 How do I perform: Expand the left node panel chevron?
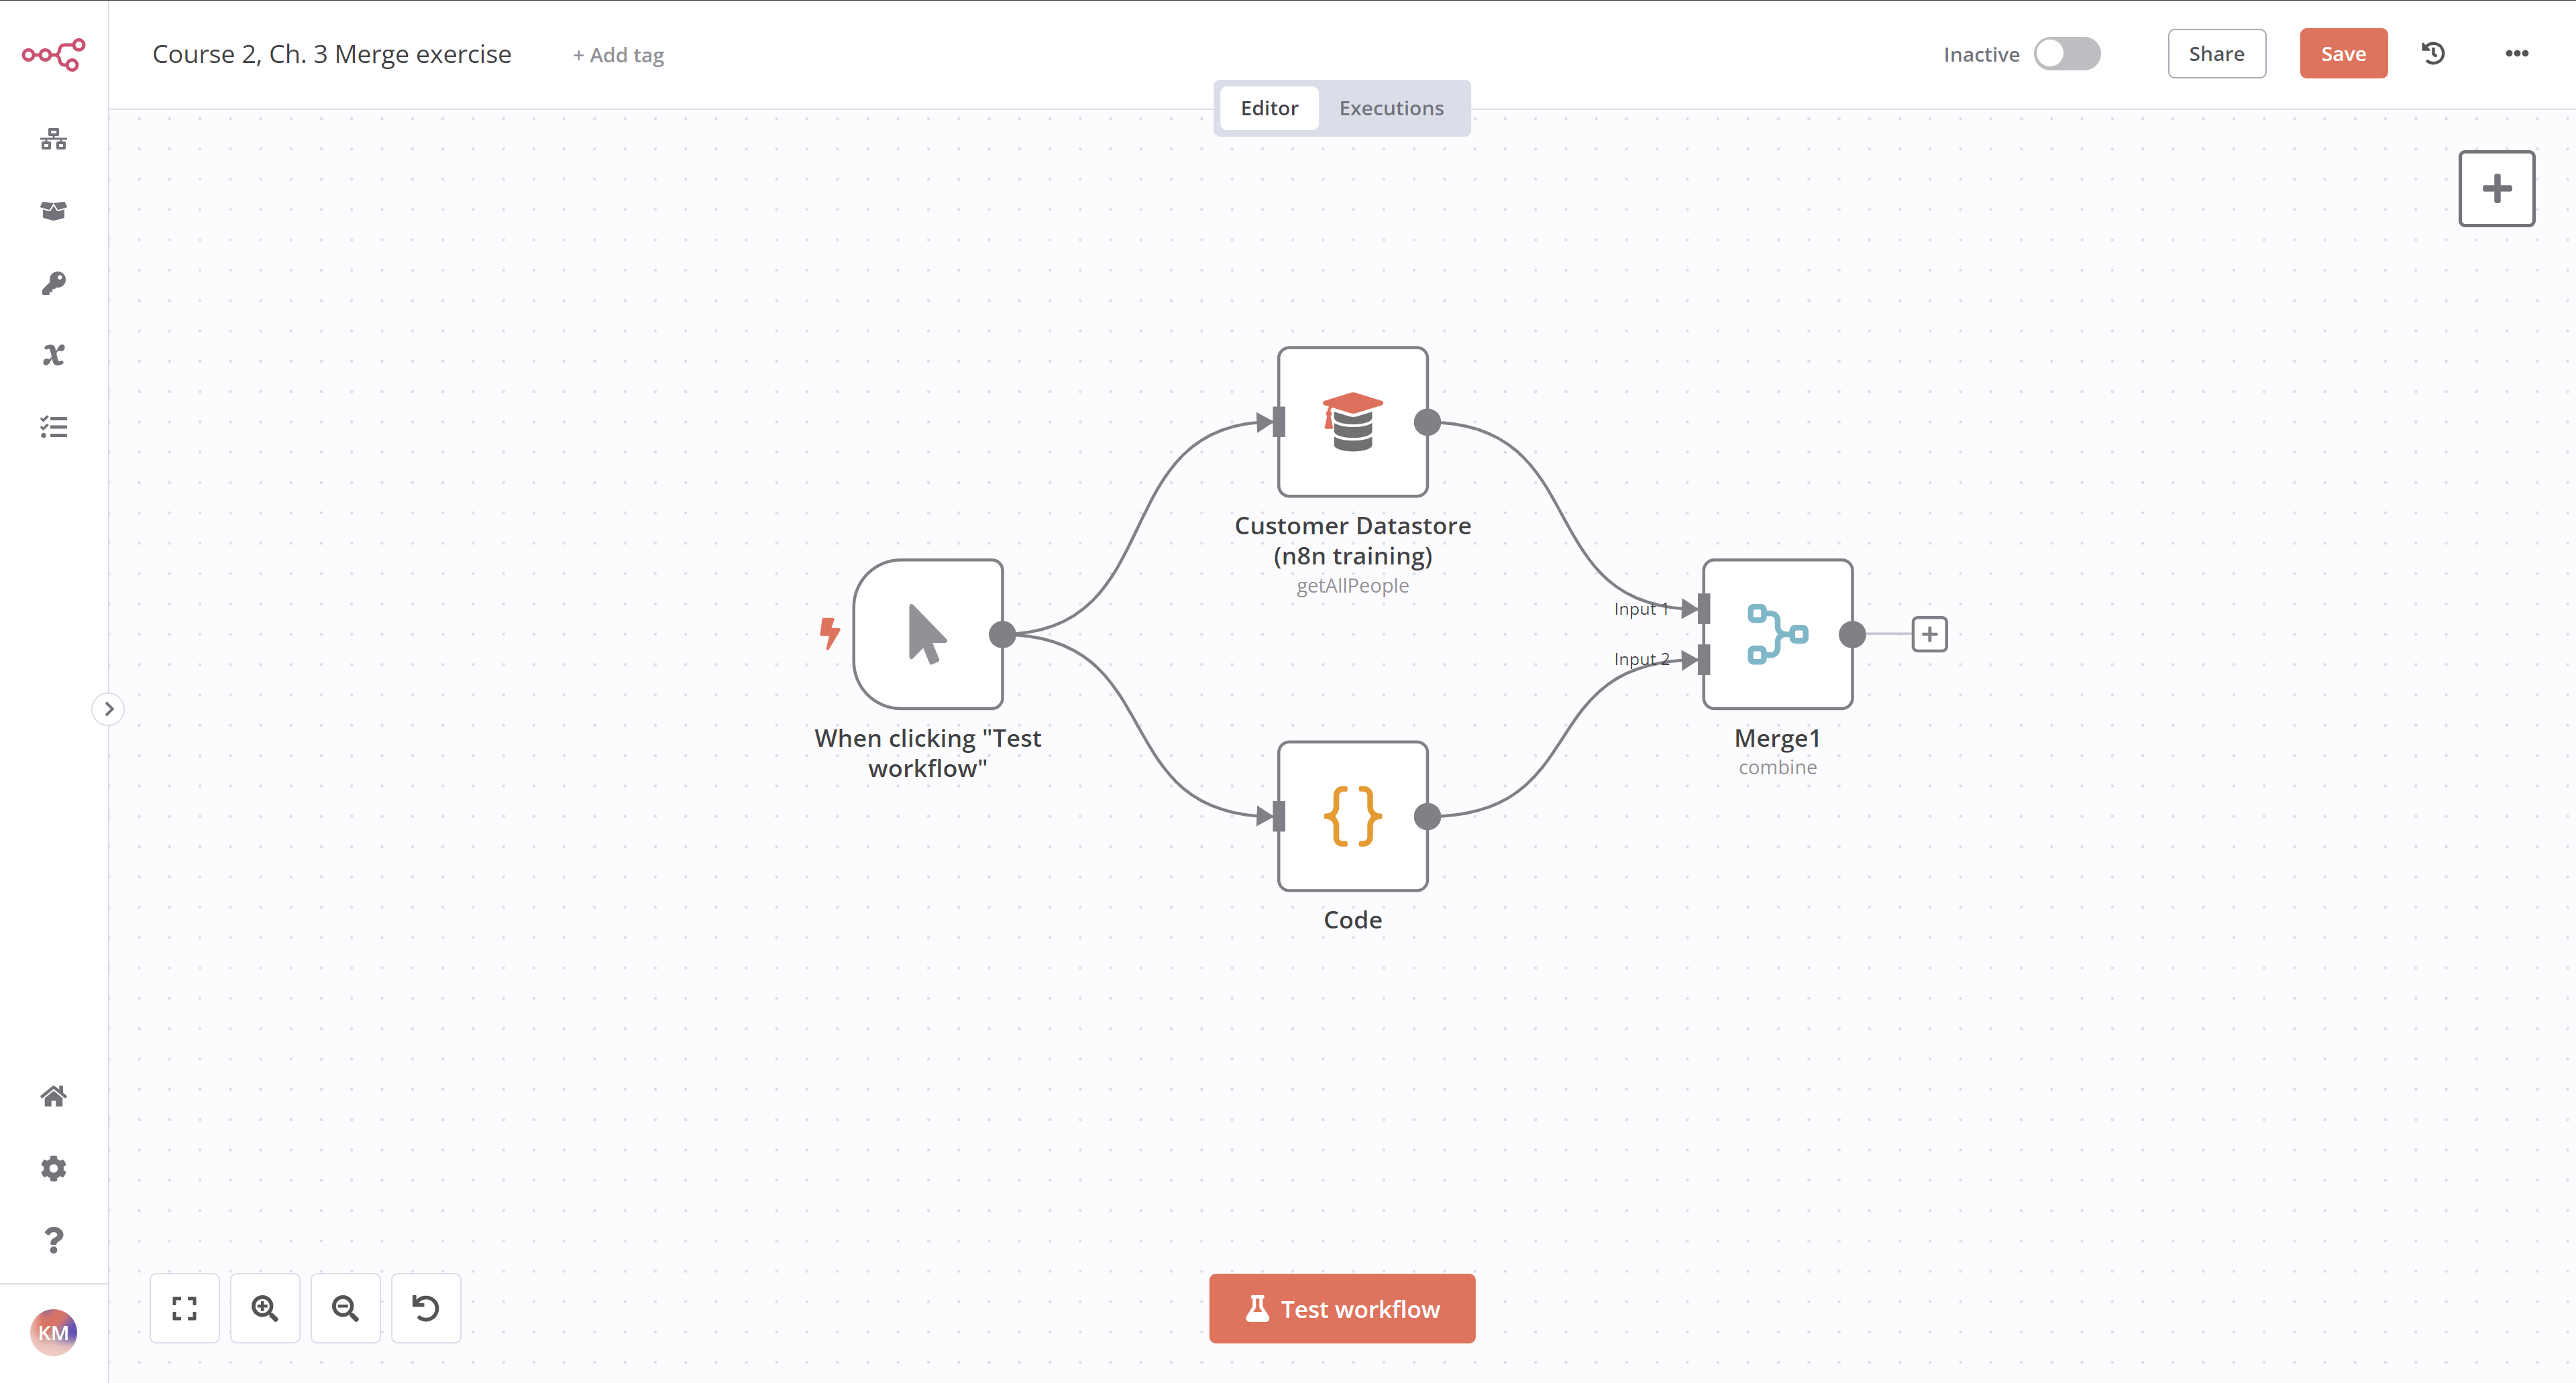click(x=108, y=709)
